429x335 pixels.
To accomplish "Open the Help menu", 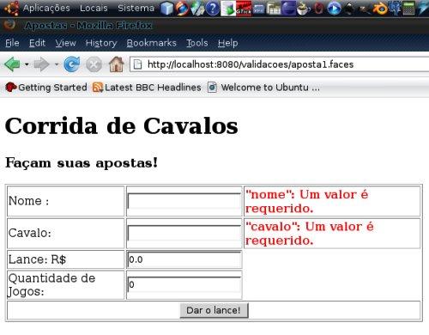I will [x=227, y=43].
